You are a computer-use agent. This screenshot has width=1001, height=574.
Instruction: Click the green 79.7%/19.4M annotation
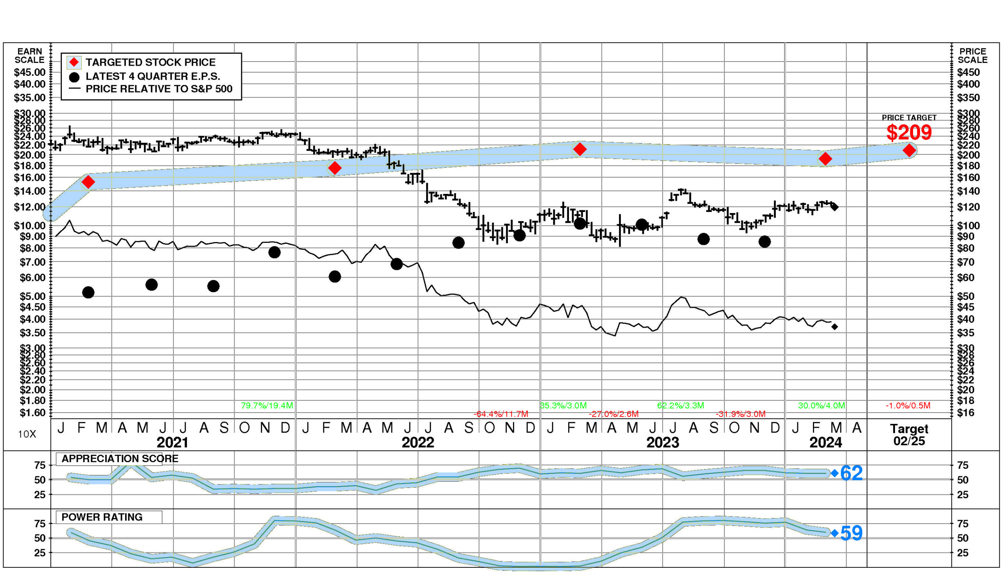pos(267,405)
